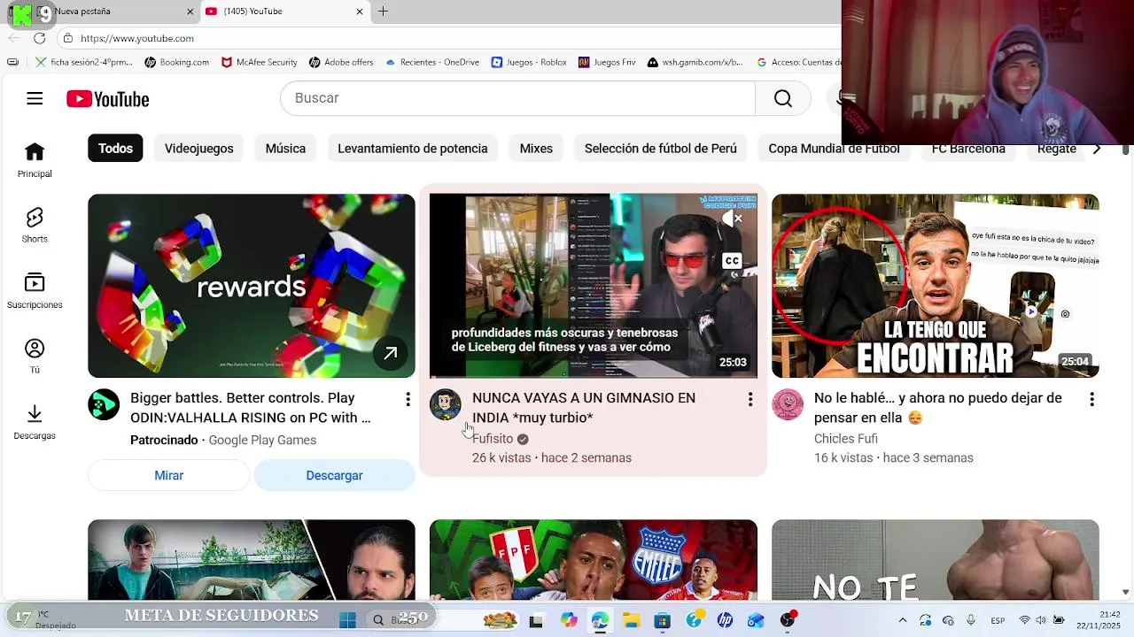Open the YouTube hamburger guide menu
The height and width of the screenshot is (637, 1134).
(x=35, y=99)
